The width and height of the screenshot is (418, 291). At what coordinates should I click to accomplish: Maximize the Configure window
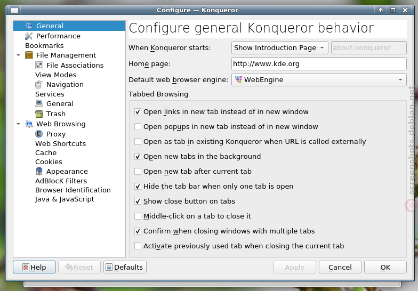[x=392, y=10]
